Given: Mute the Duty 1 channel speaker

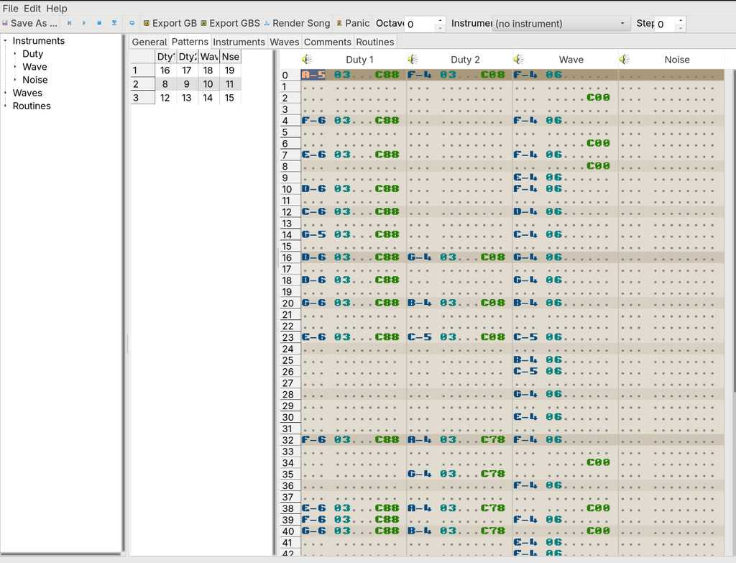Looking at the screenshot, I should tap(307, 60).
